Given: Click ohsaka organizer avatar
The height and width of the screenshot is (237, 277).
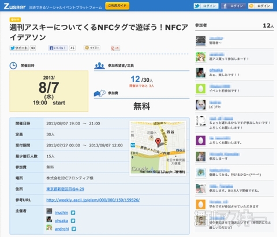Looking at the screenshot, I should click(x=49, y=219).
